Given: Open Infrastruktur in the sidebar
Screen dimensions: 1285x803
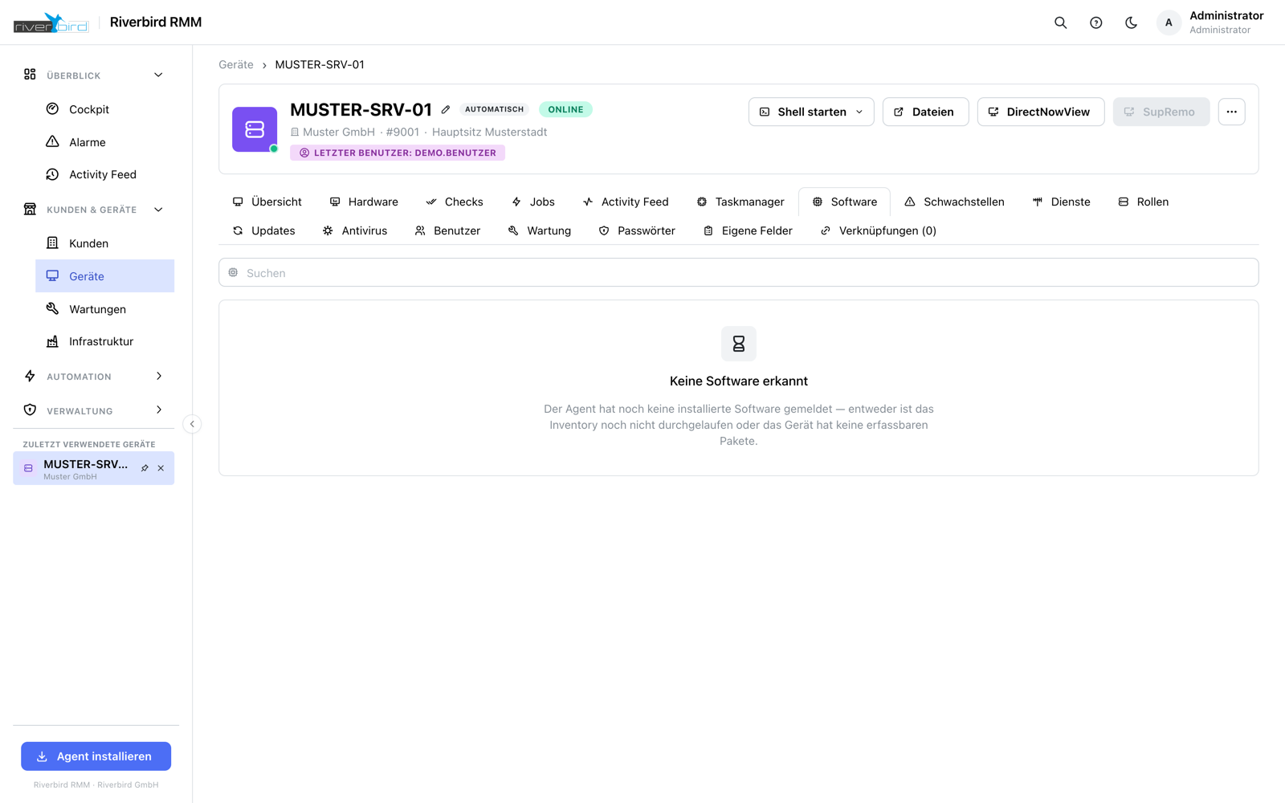Looking at the screenshot, I should click(x=104, y=341).
